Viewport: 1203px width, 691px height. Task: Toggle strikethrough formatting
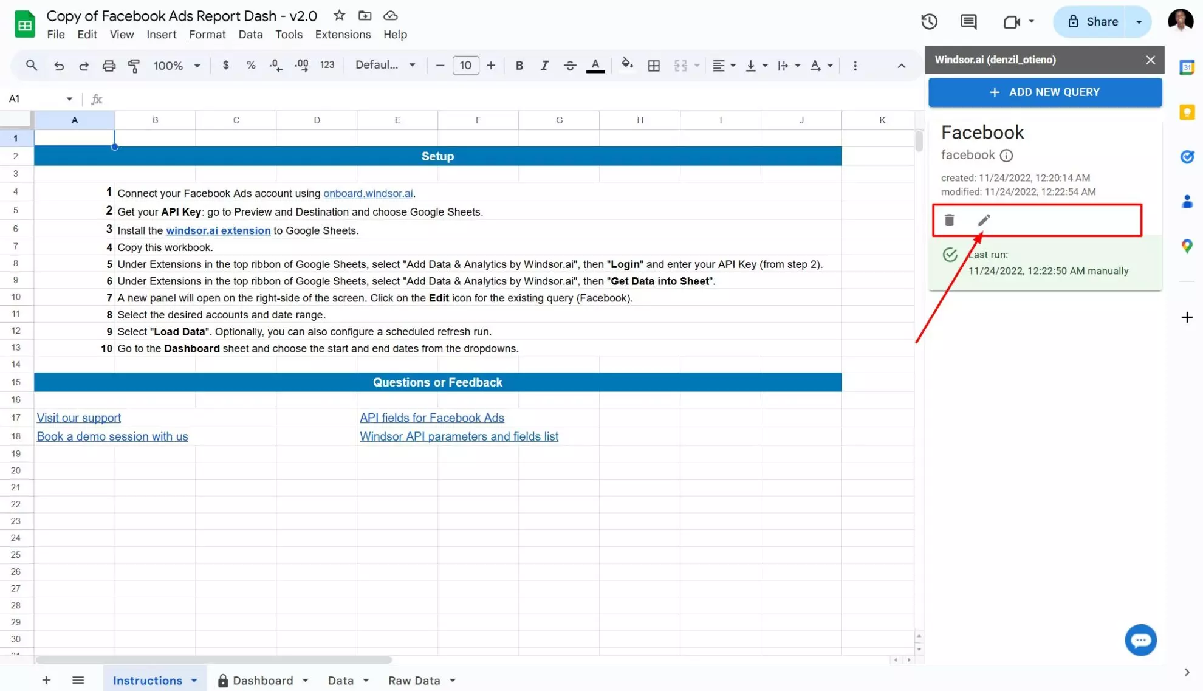pyautogui.click(x=569, y=66)
